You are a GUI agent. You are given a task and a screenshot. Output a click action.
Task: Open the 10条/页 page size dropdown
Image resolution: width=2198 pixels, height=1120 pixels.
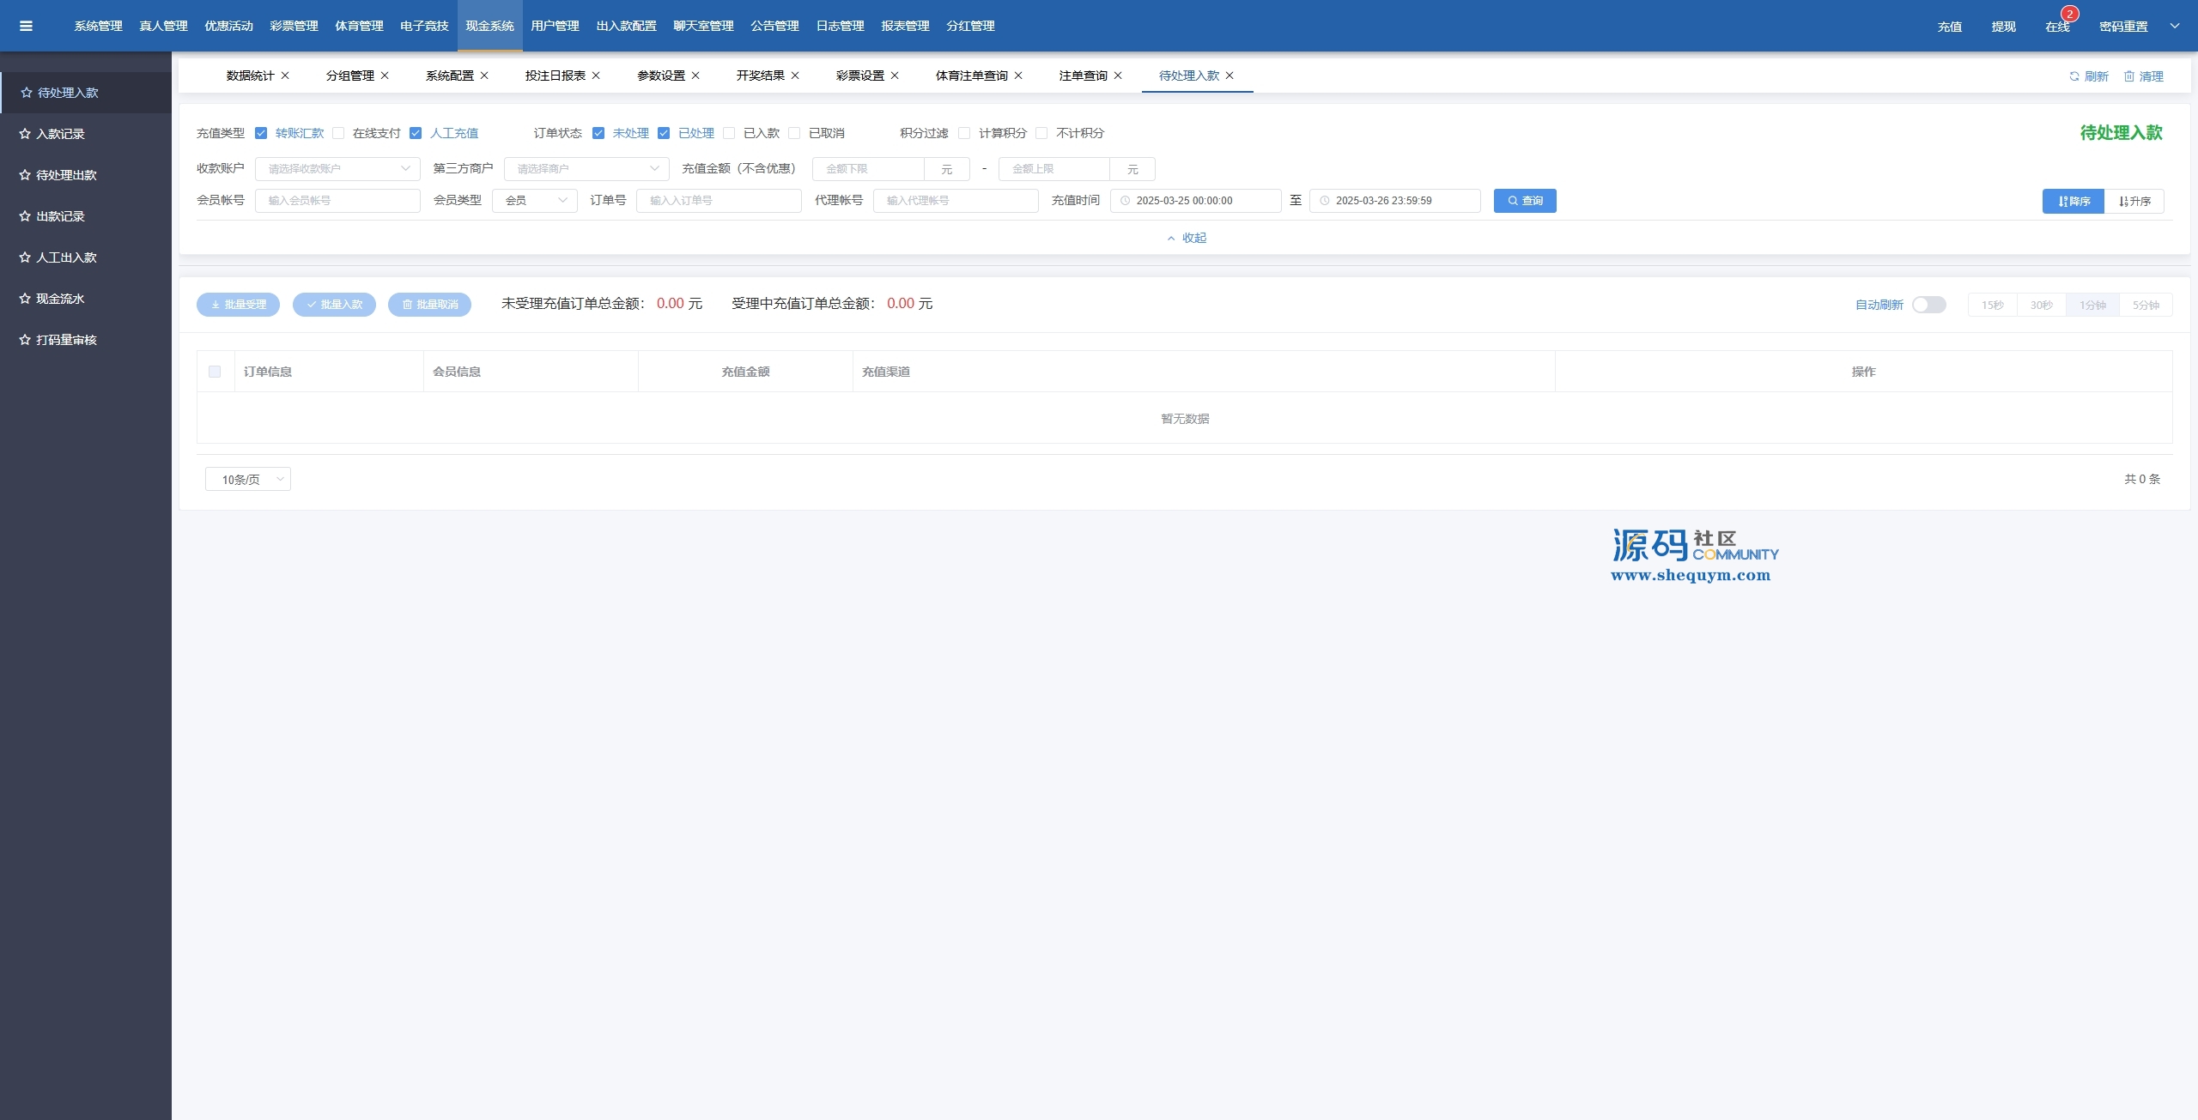(x=247, y=480)
